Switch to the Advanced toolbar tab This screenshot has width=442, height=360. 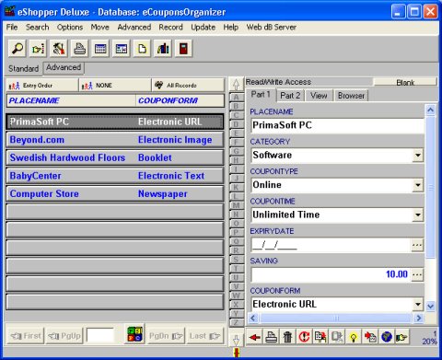pos(64,67)
